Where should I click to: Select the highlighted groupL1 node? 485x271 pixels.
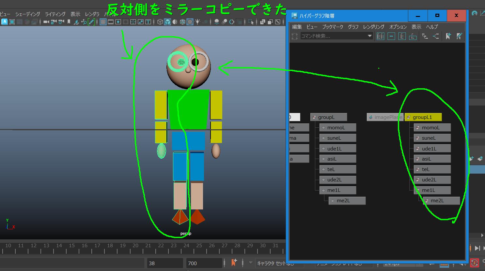click(423, 117)
